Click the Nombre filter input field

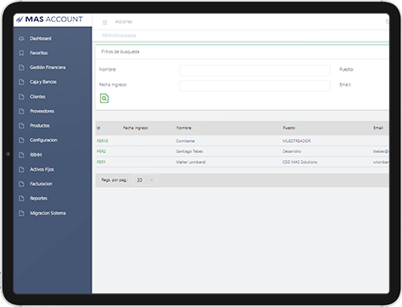(x=255, y=70)
